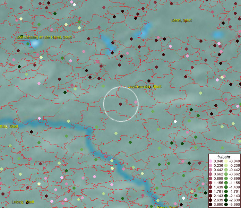Select the 'Brandenburg an der Havel, Stadt' label
The image size is (241, 208).
(44, 37)
